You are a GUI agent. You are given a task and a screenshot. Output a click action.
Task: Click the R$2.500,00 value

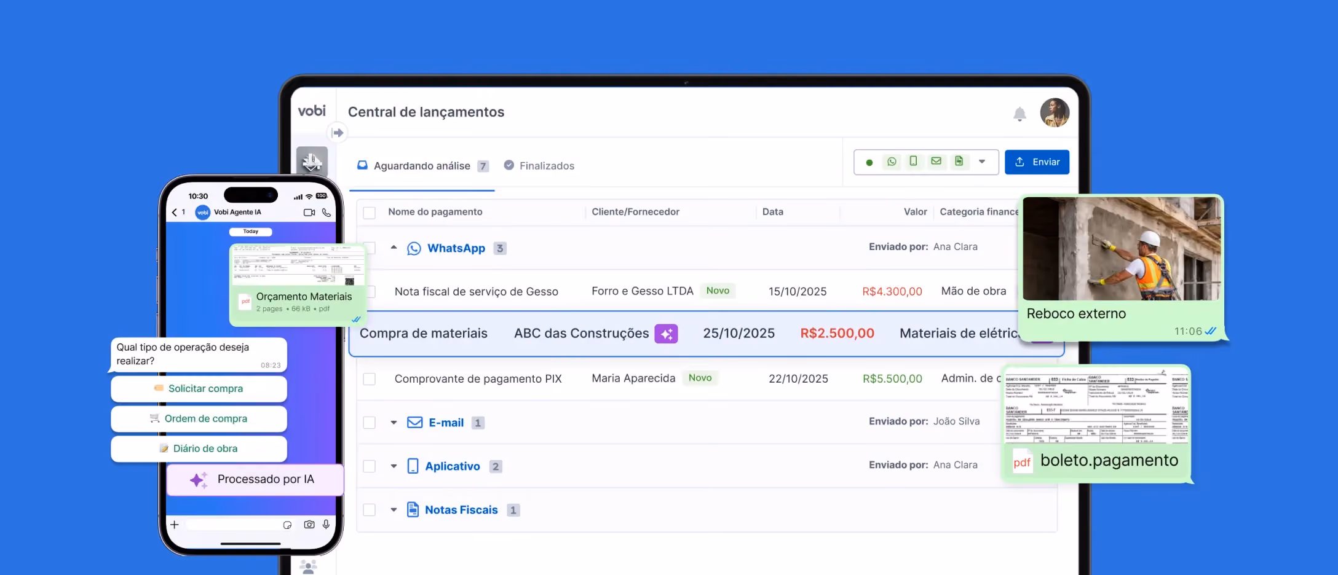tap(837, 334)
